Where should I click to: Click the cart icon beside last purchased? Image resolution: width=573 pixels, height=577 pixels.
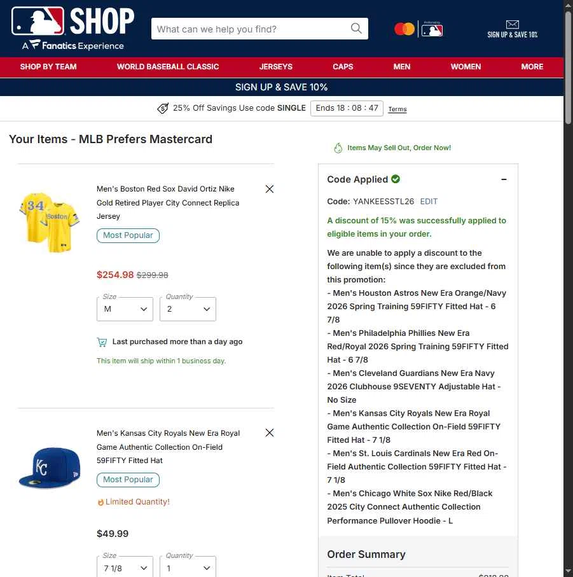tap(102, 342)
